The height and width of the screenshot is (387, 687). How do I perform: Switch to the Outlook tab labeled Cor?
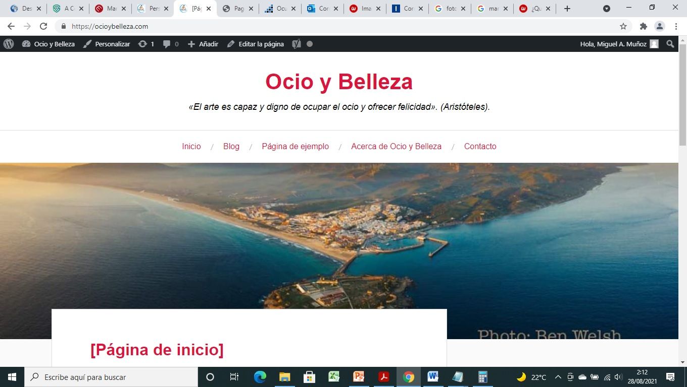[x=322, y=9]
